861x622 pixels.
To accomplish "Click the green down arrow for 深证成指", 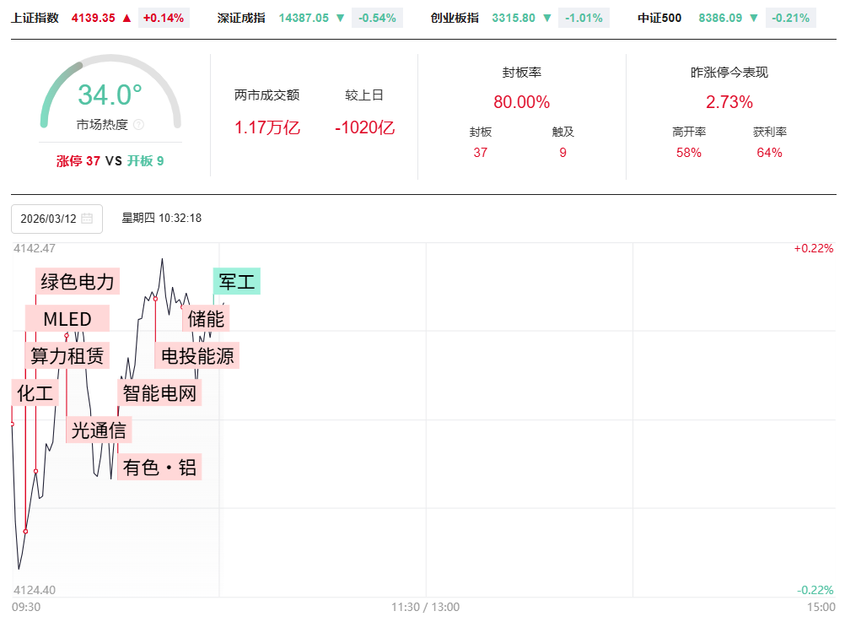I will [340, 18].
